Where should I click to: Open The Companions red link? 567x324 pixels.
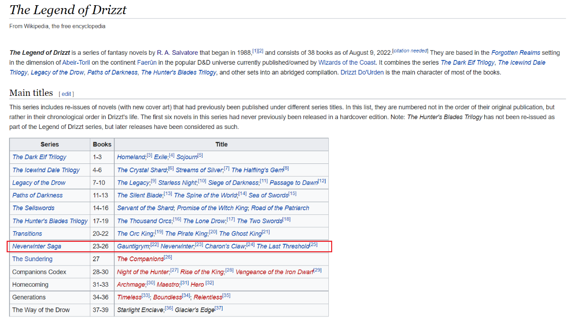tap(140, 259)
